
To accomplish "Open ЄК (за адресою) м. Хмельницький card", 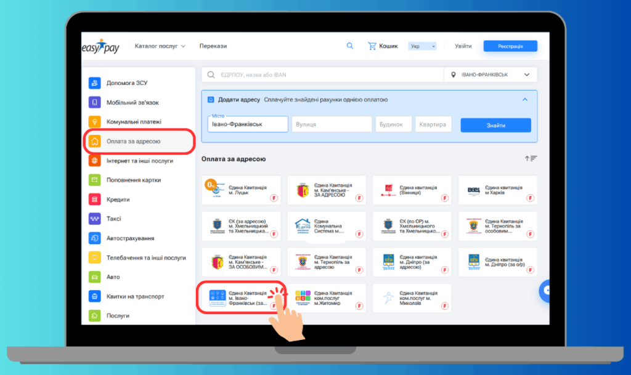I will coord(241,226).
